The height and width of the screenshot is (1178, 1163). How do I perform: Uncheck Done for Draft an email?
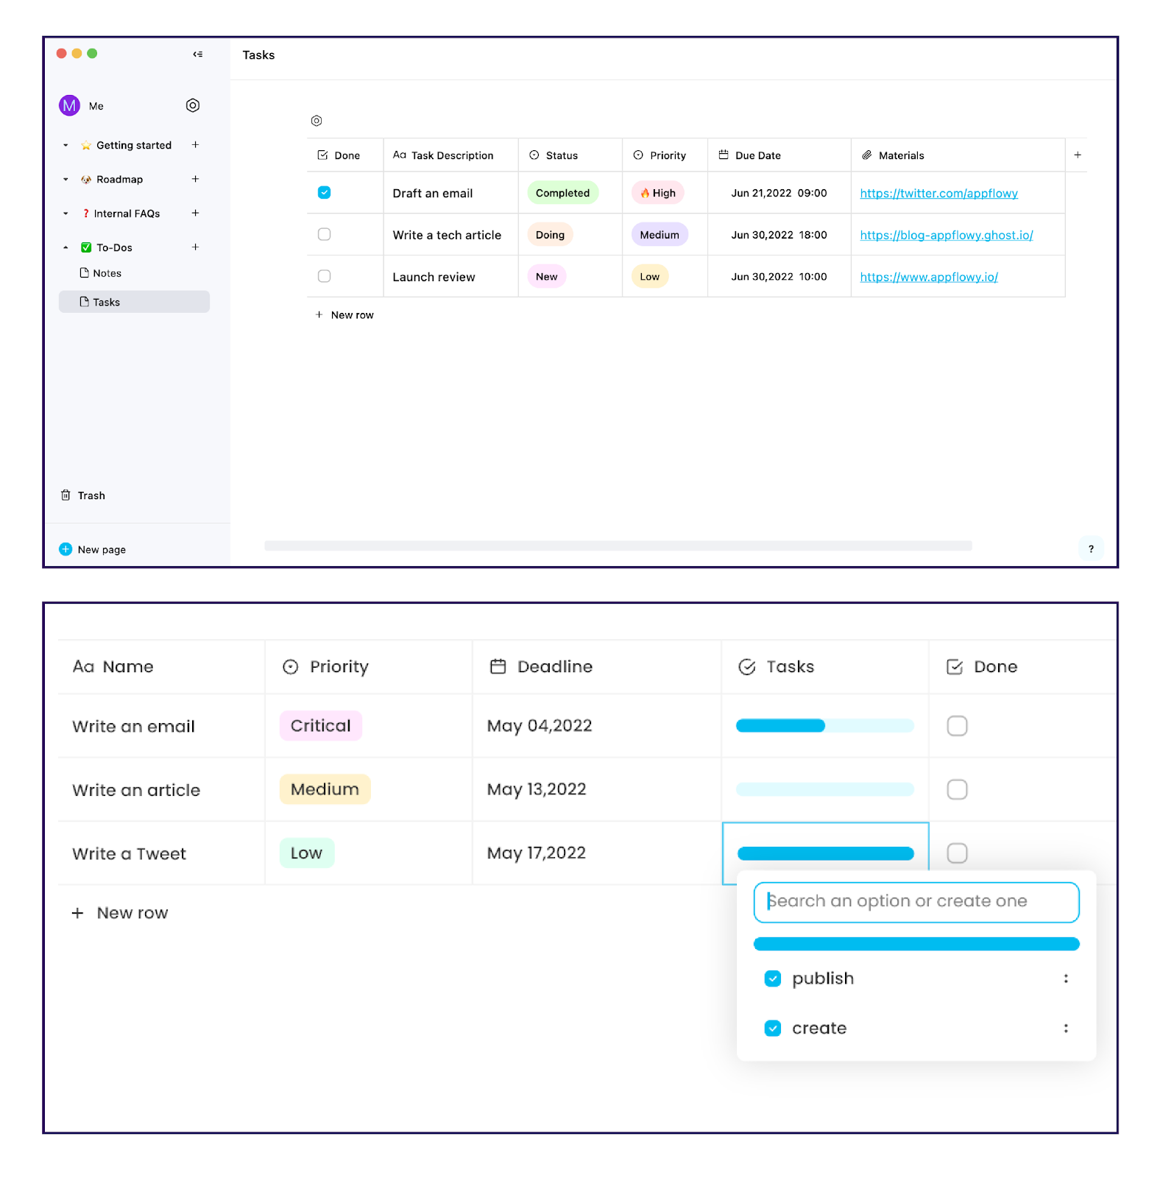pyautogui.click(x=324, y=193)
